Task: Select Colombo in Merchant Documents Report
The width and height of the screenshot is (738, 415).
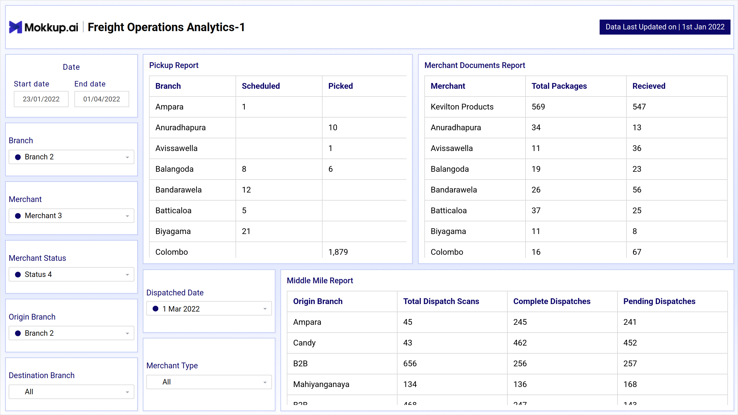Action: 576,250
